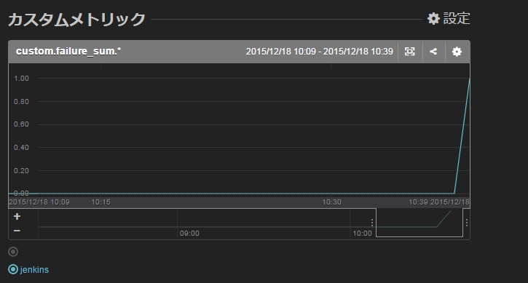Toggle the unlabeled grey series radio button
Image resolution: width=528 pixels, height=283 pixels.
click(x=13, y=252)
